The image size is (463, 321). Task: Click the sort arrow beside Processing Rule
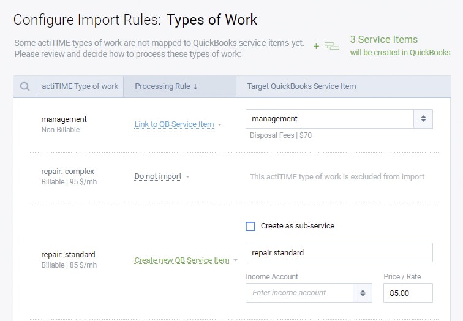pyautogui.click(x=195, y=86)
